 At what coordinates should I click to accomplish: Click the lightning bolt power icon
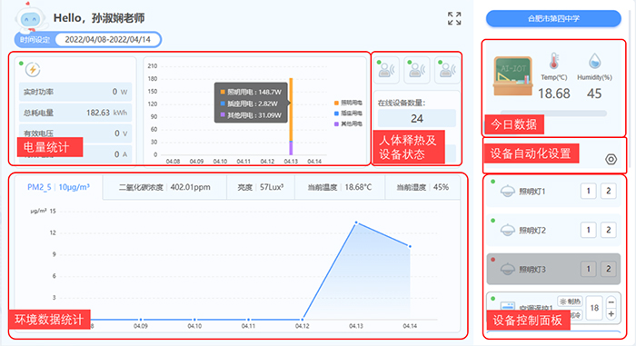(33, 69)
